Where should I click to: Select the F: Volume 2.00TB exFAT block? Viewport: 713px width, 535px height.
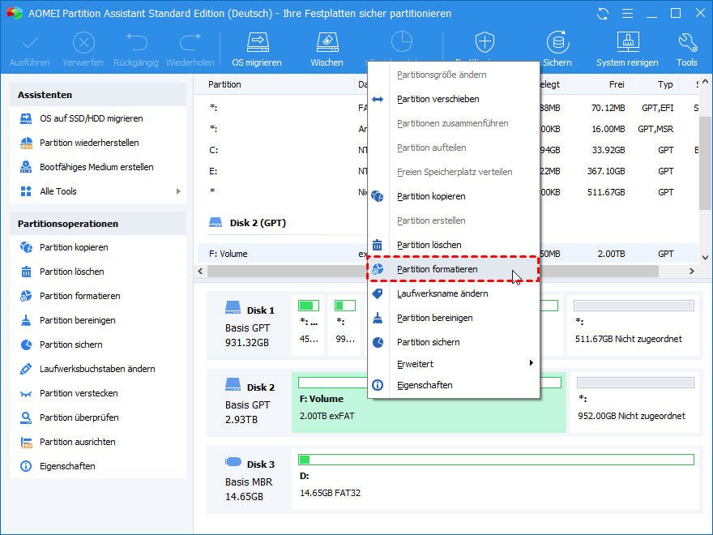pyautogui.click(x=429, y=403)
